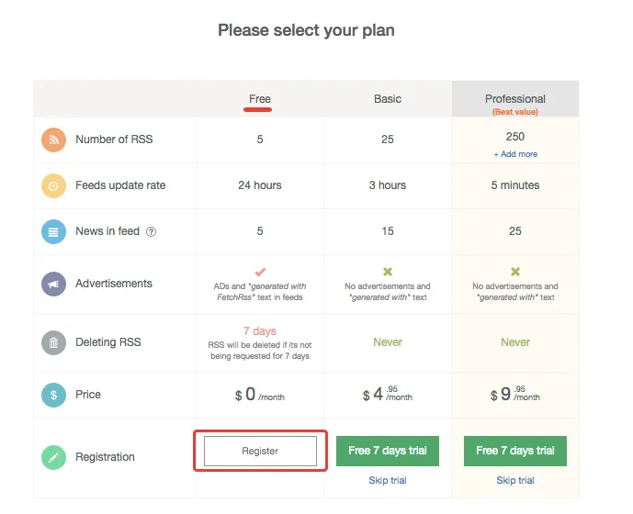Select the Professional plan column header
Viewport: 633px width, 514px height.
point(515,99)
